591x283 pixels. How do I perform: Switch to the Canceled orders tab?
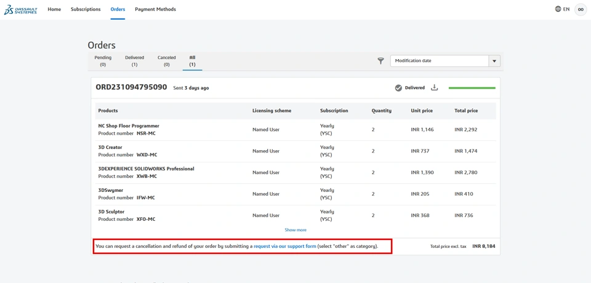166,60
